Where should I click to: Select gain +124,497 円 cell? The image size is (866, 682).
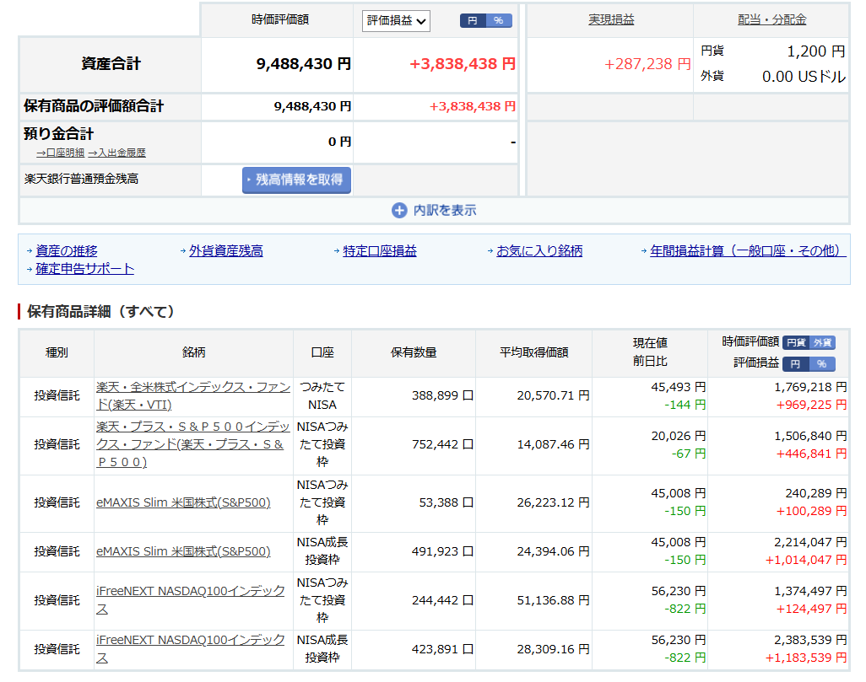pyautogui.click(x=811, y=610)
